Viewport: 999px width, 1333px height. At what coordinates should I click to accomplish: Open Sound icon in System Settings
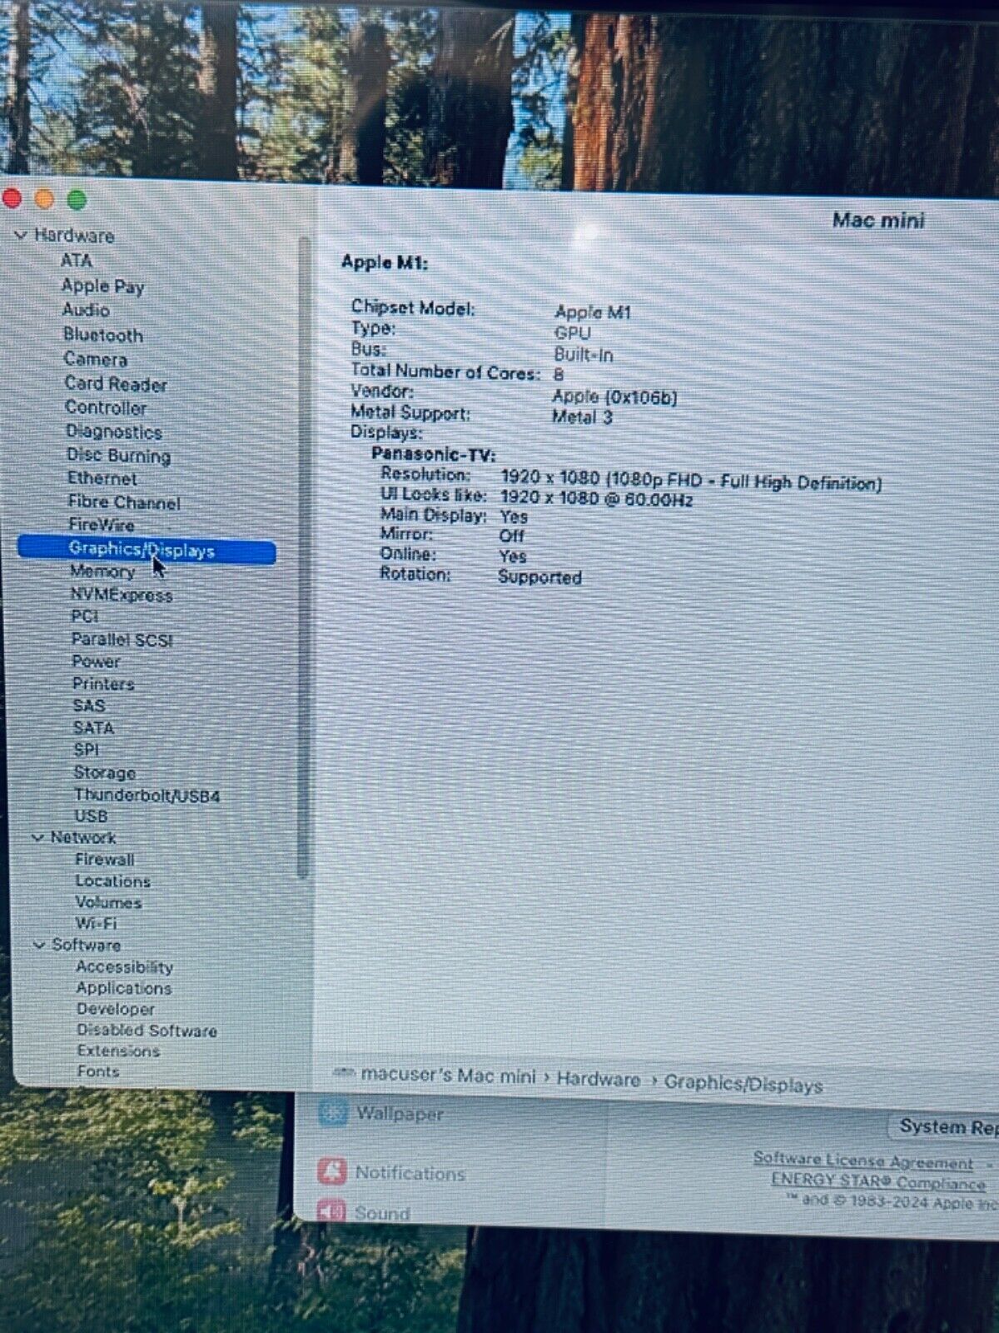(331, 1211)
